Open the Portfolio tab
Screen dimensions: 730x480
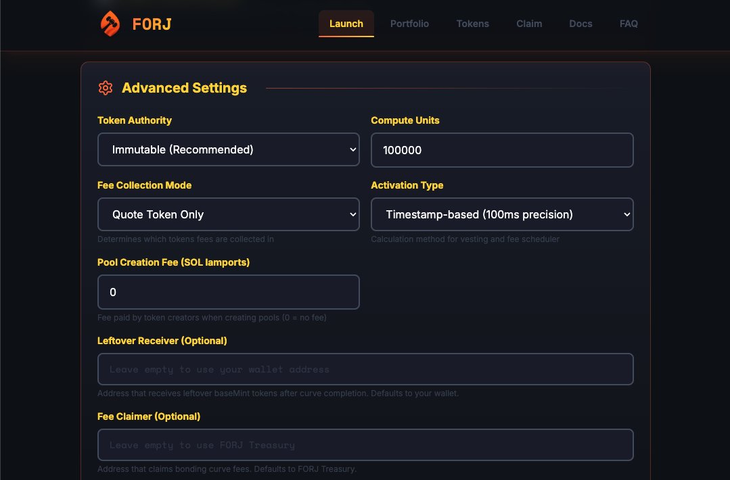(410, 24)
